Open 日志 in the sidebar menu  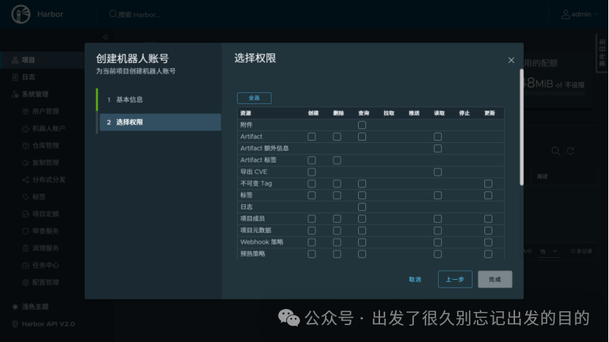[29, 77]
